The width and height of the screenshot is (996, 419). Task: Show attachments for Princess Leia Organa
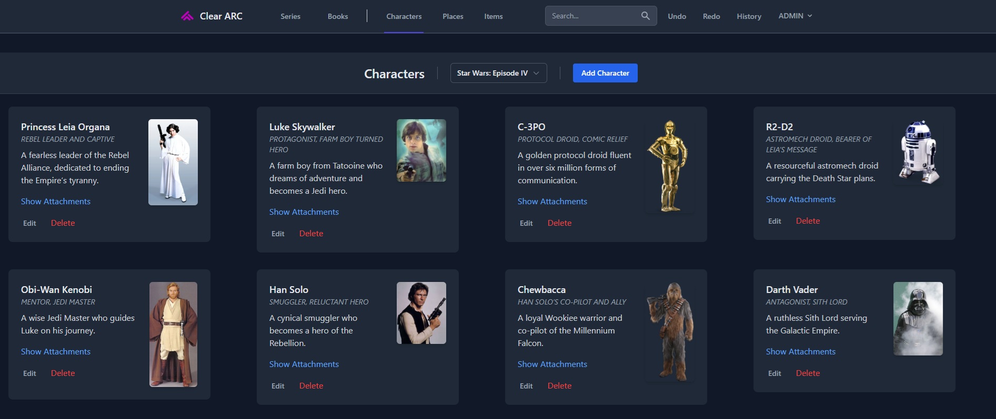pos(56,201)
